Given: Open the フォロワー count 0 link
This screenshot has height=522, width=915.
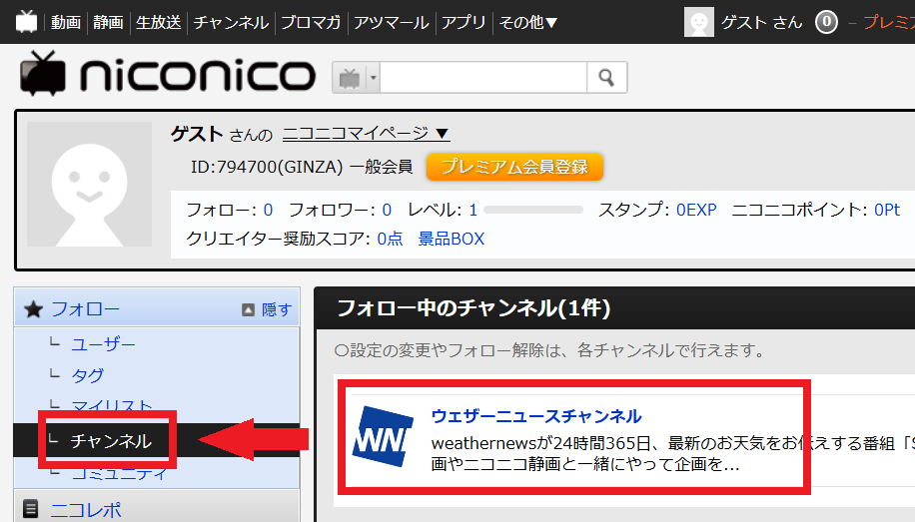Looking at the screenshot, I should coord(387,210).
